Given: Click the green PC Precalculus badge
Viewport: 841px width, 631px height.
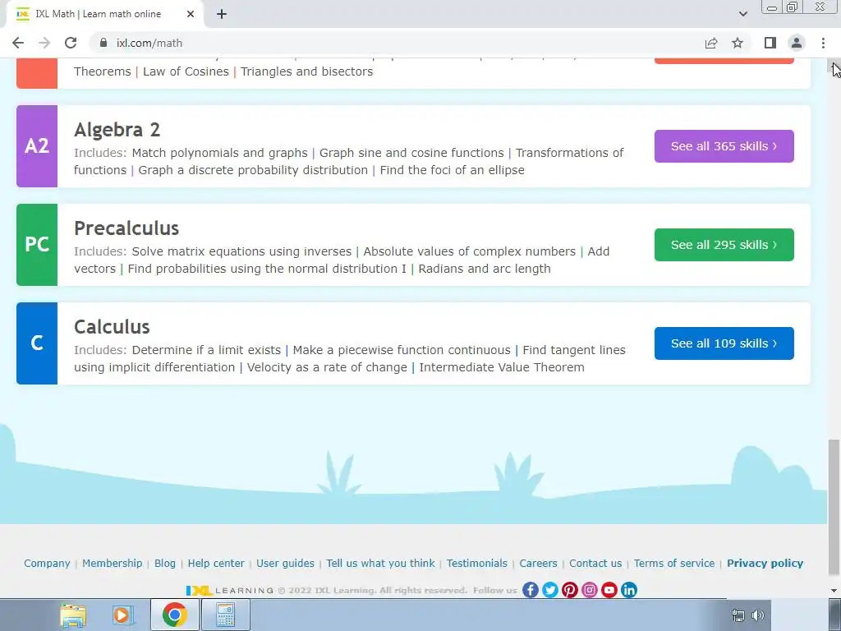Looking at the screenshot, I should coord(37,245).
